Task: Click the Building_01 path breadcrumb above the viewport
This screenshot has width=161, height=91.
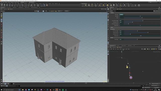Action: pos(11,9)
